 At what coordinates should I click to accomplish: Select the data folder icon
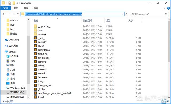[36, 30]
